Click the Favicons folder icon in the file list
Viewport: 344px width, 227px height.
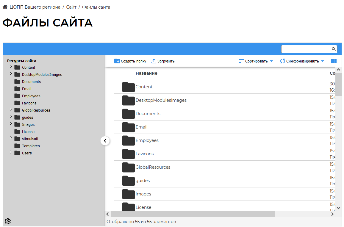click(129, 154)
